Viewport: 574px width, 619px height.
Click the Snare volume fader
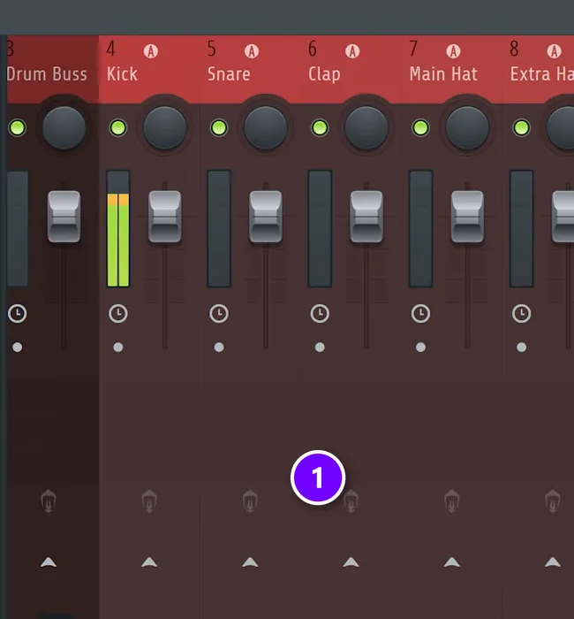pos(266,217)
